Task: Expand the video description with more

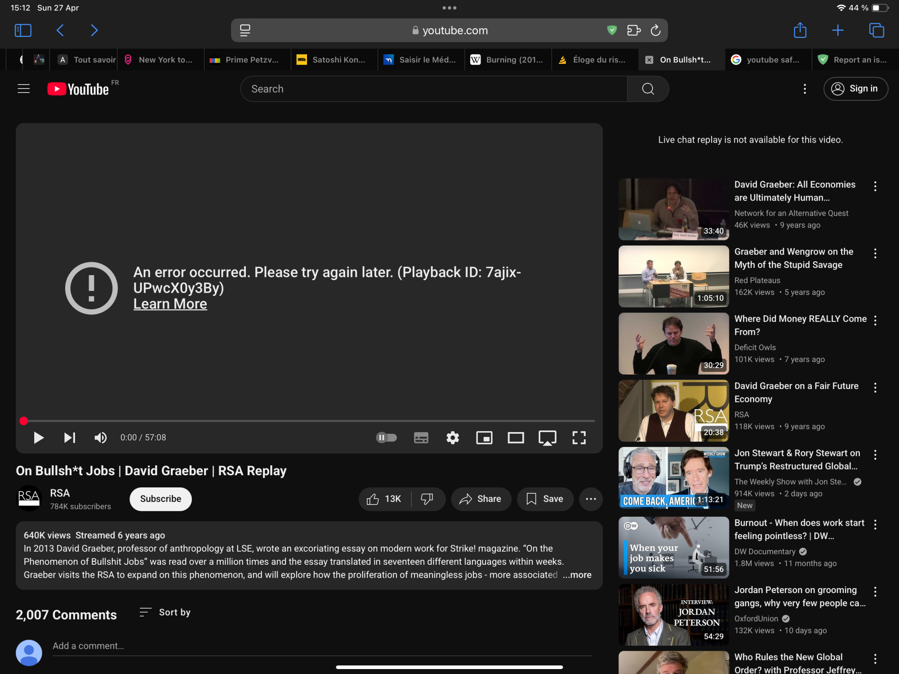Action: click(x=577, y=575)
